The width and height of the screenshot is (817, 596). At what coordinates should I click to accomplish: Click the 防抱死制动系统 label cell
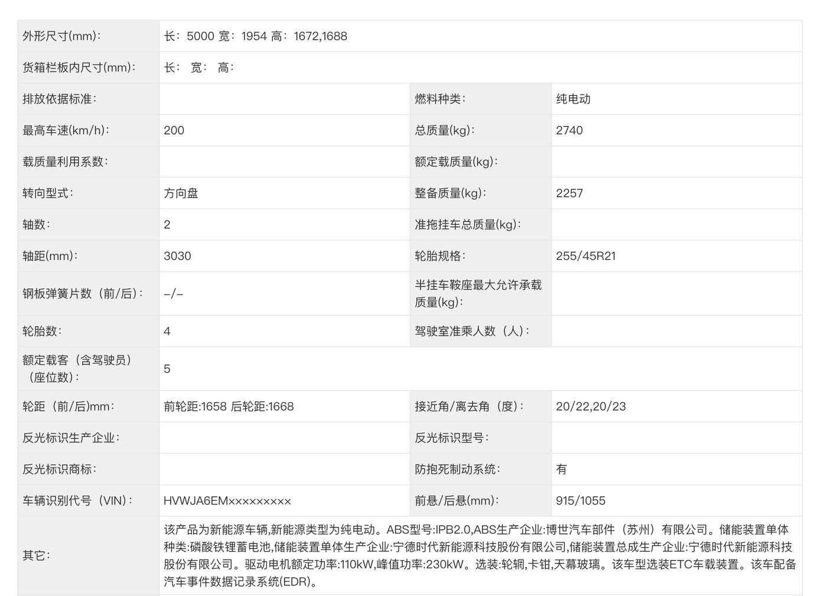[x=457, y=469]
